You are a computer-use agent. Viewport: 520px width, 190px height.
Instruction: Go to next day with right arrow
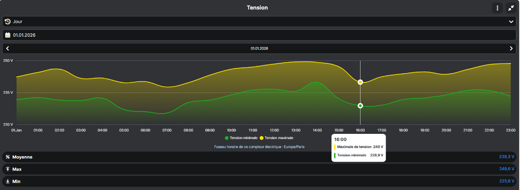(x=511, y=48)
